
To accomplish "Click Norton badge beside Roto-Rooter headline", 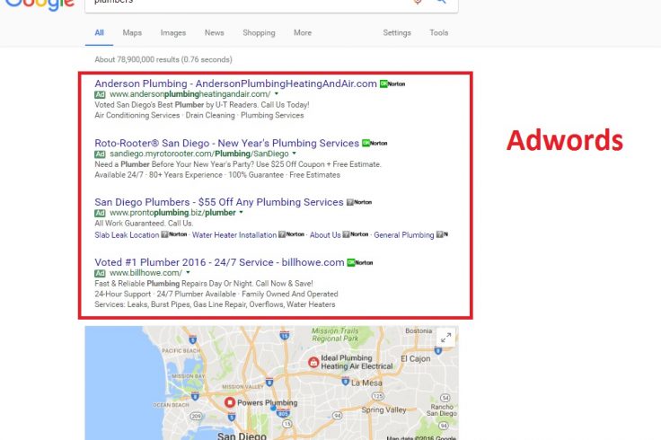I will 375,144.
